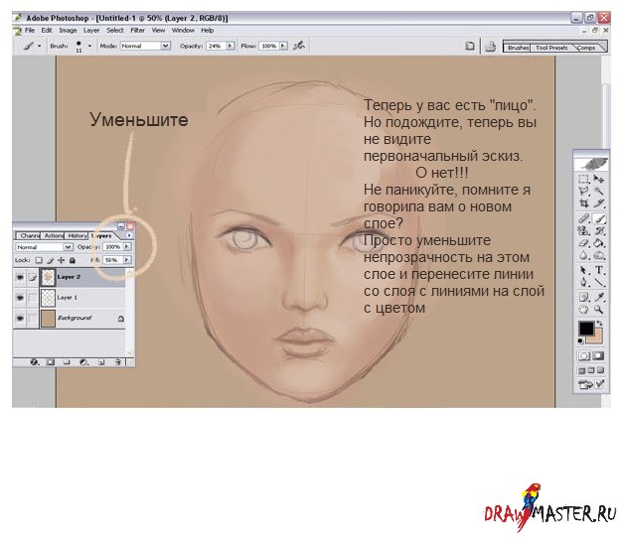This screenshot has height=540, width=624.
Task: Switch to the Actions tab
Action: tap(54, 236)
